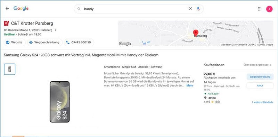Clear the search with the X icon
This screenshot has width=278, height=137.
coord(190,9)
